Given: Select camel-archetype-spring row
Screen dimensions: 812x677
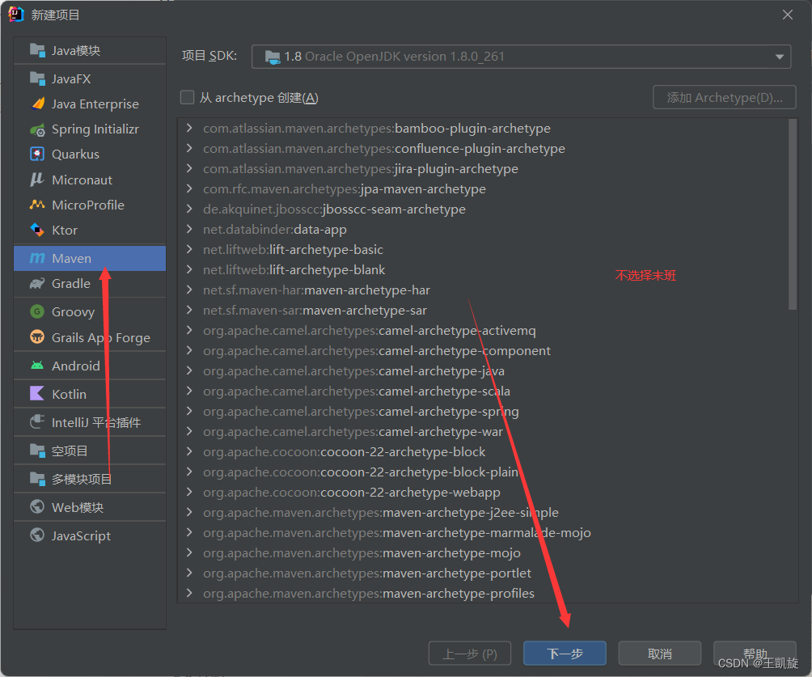Looking at the screenshot, I should [x=483, y=411].
